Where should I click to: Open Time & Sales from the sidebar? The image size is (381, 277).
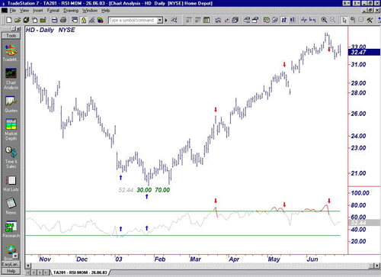tap(11, 152)
